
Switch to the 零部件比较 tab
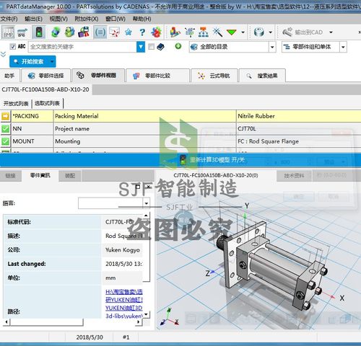pos(157,76)
